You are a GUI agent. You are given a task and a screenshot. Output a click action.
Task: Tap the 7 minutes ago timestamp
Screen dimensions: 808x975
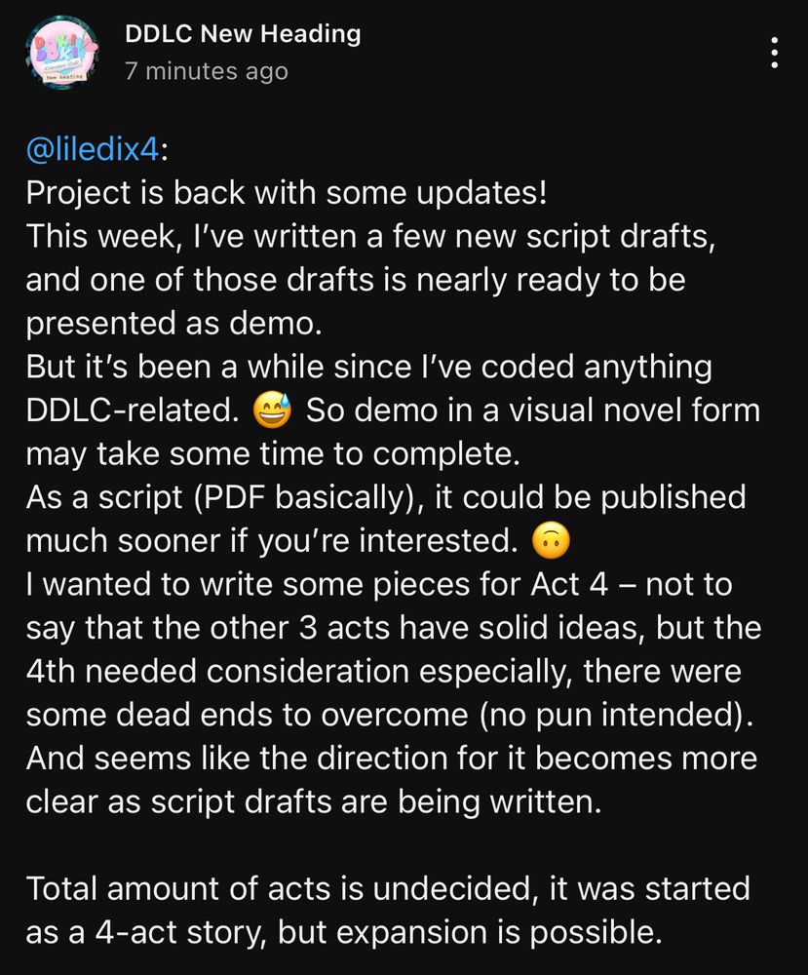205,70
